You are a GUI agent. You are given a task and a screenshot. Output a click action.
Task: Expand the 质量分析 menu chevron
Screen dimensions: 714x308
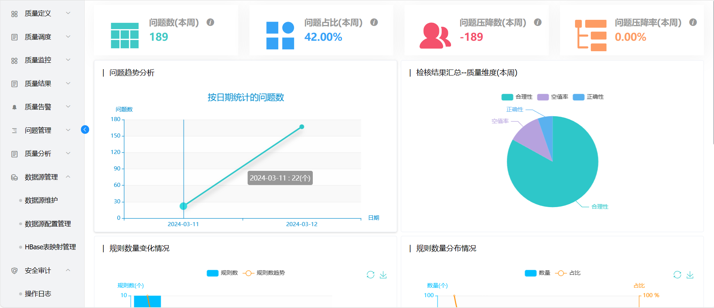click(68, 153)
